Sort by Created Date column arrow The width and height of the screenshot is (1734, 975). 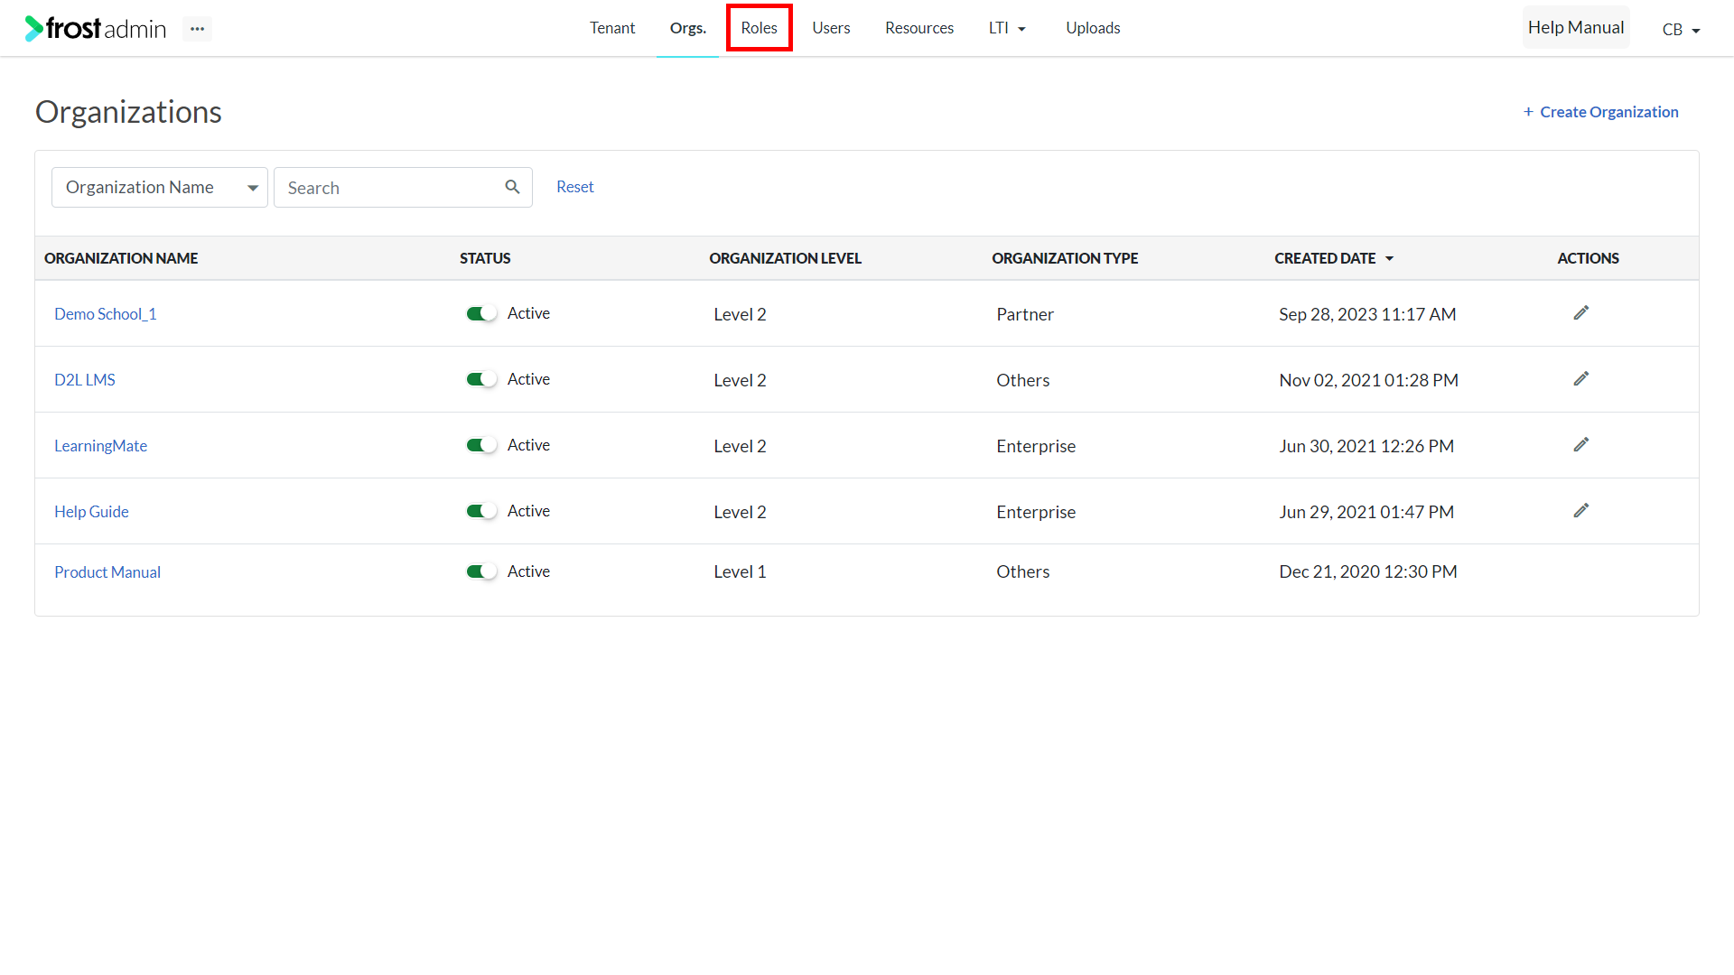point(1389,258)
